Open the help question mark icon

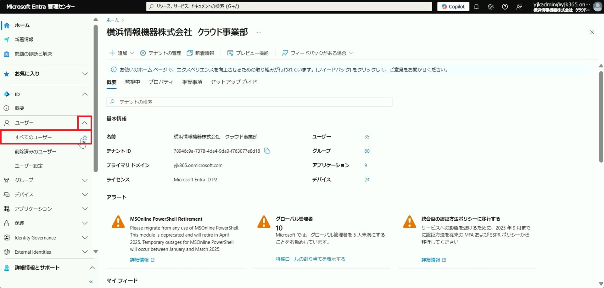coord(505,7)
